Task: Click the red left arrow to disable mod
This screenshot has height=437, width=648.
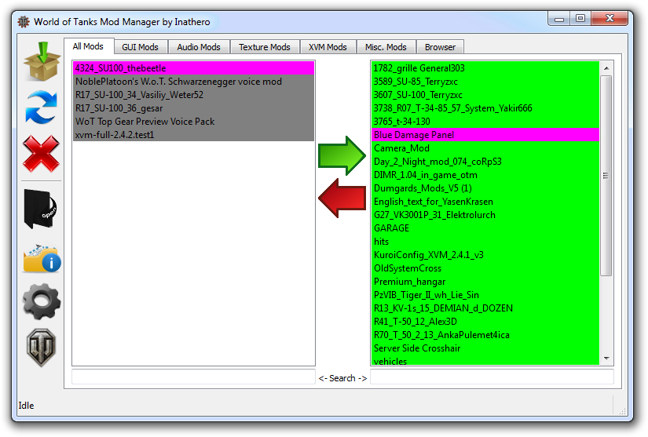Action: [x=342, y=198]
